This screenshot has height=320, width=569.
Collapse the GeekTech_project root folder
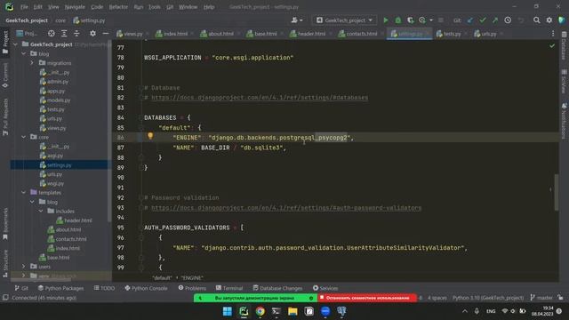click(x=15, y=44)
